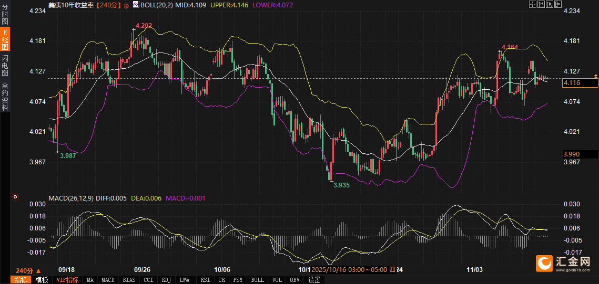
Task: Open the [240分] timeframe selector in chart title
Action: click(109, 5)
